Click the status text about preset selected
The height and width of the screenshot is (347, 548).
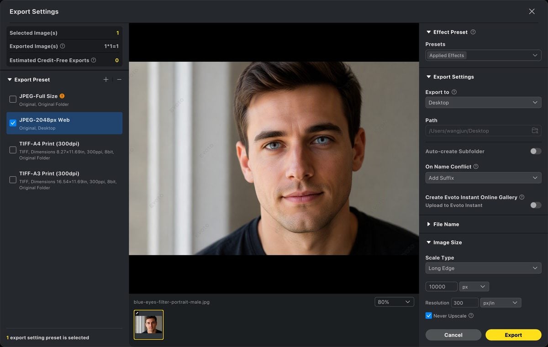tap(47, 337)
